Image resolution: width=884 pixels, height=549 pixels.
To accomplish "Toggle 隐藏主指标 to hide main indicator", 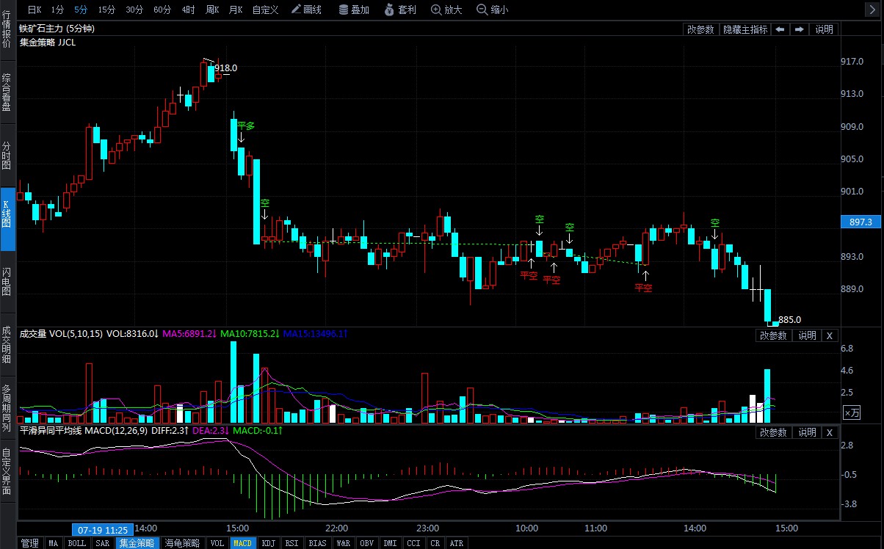I will 745,29.
